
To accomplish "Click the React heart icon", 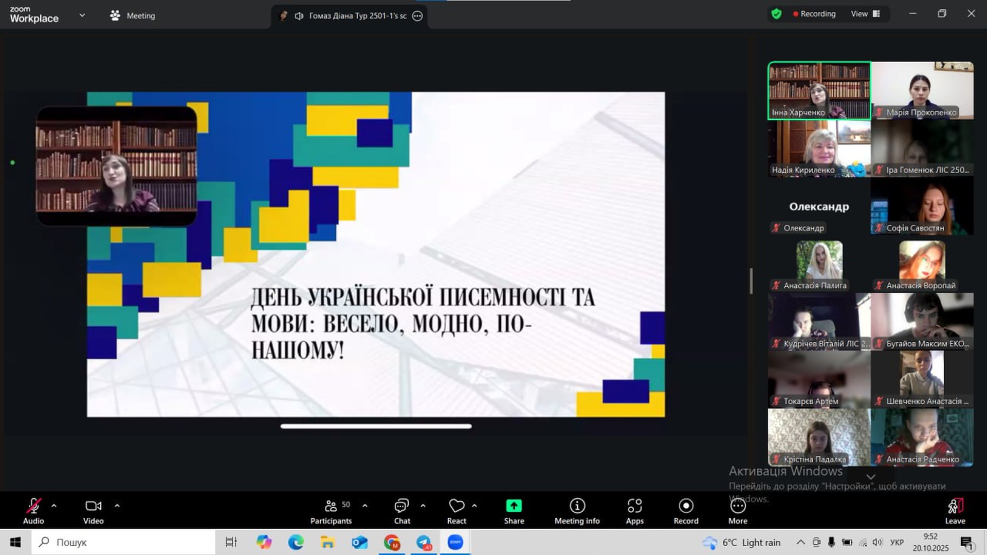I will [456, 506].
